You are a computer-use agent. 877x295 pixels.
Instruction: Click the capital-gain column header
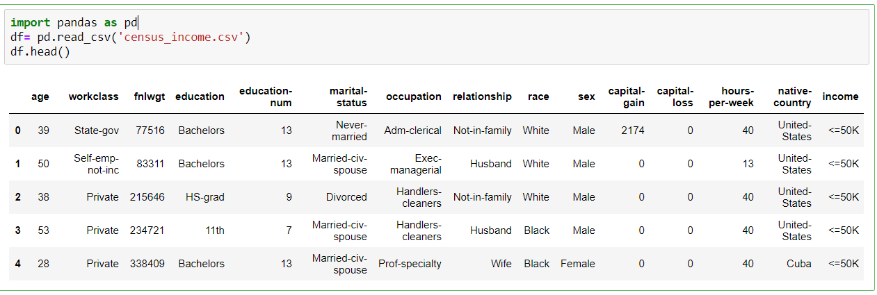[627, 96]
